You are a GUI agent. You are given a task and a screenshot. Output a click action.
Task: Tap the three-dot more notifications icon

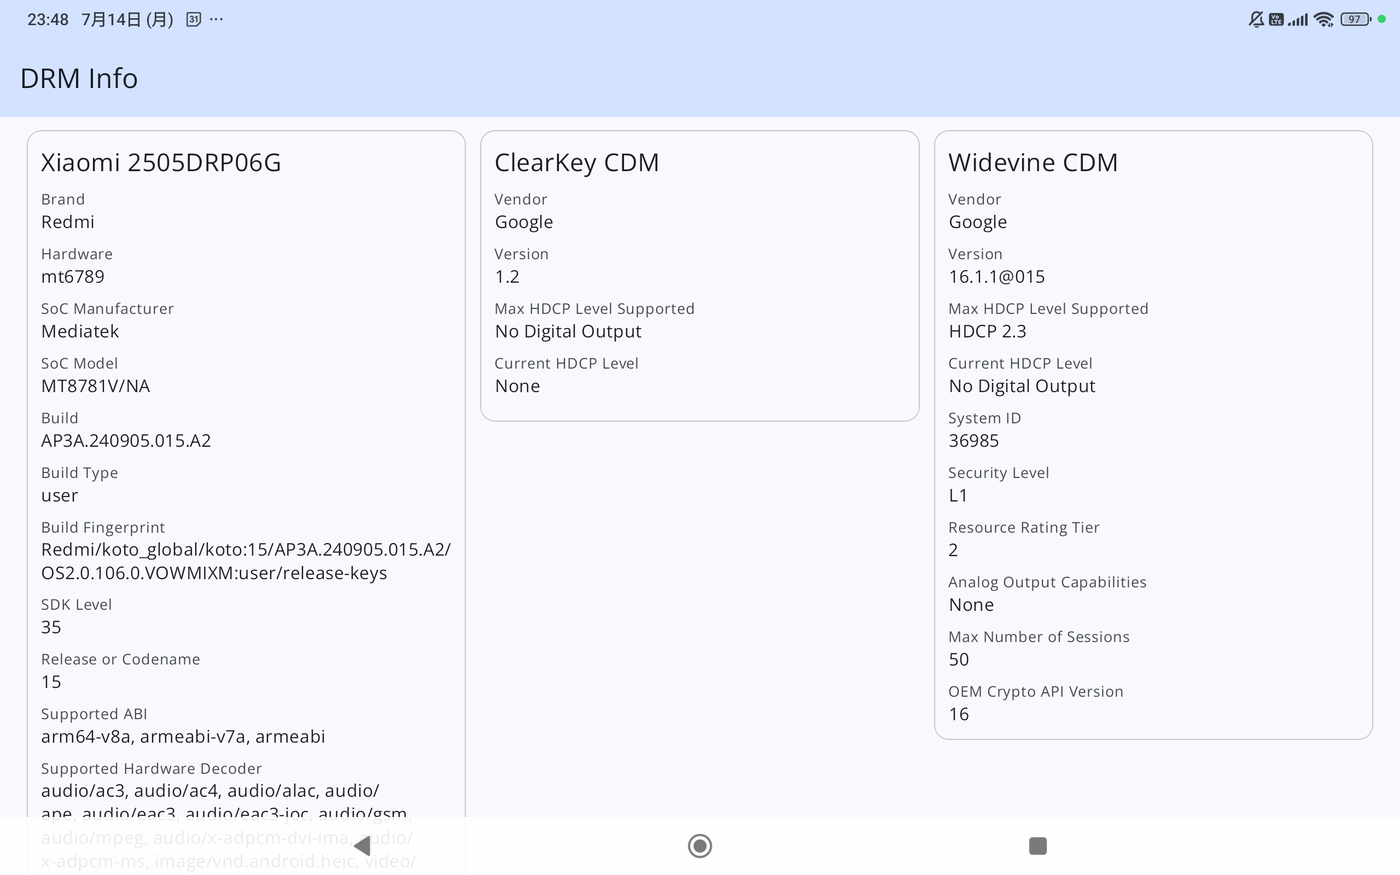coord(217,20)
